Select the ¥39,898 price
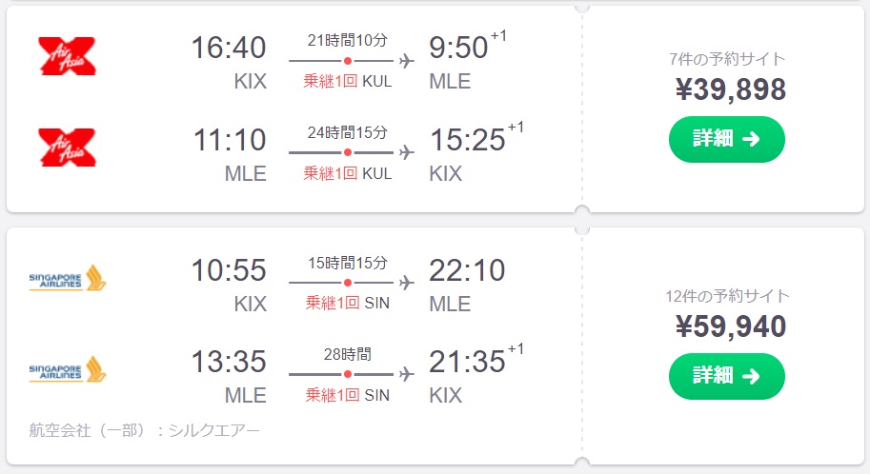Image resolution: width=870 pixels, height=474 pixels. pyautogui.click(x=731, y=89)
